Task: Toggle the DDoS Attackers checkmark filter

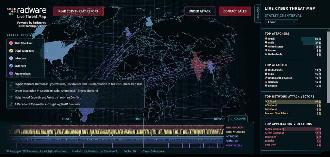Action: point(11,51)
